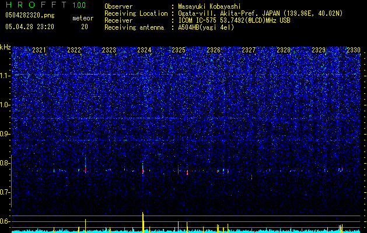Click the date stamp 05.04.28 23:20

[x=30, y=27]
